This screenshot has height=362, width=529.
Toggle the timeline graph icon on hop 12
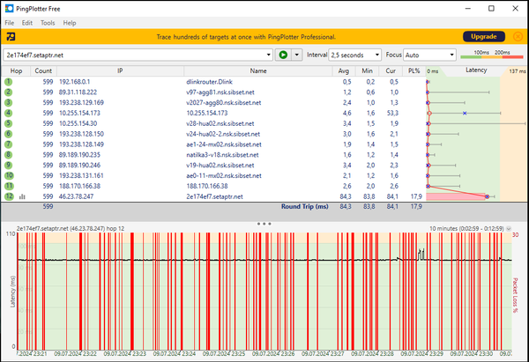click(22, 196)
